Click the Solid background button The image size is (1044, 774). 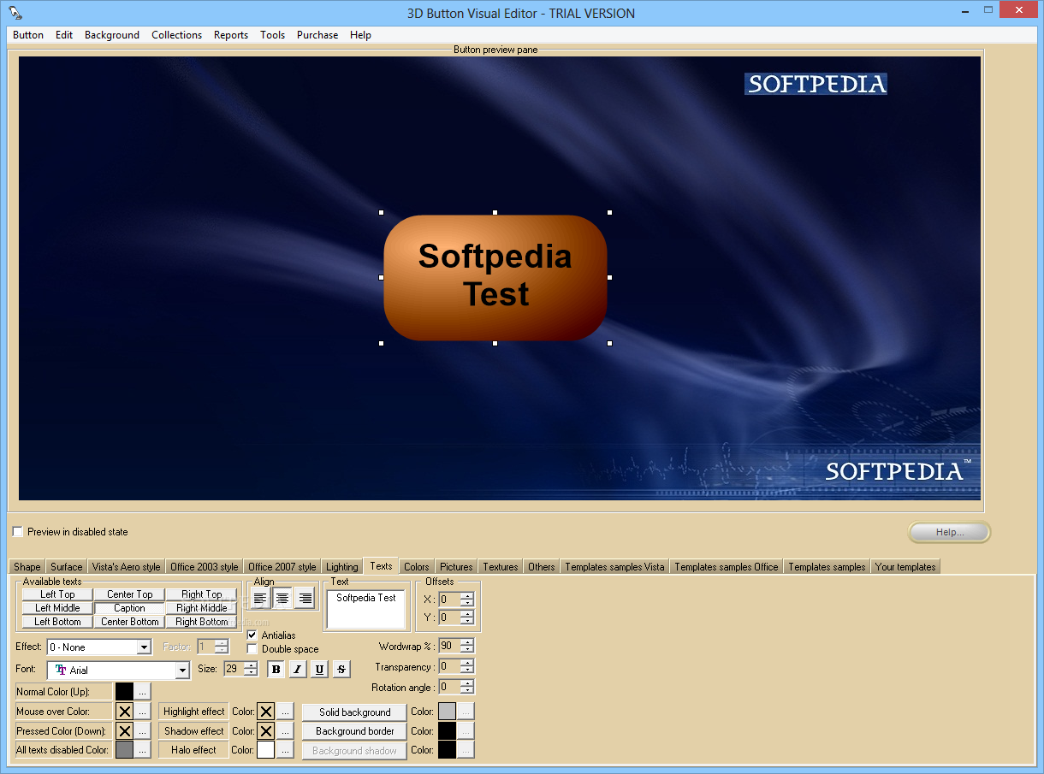tap(354, 712)
